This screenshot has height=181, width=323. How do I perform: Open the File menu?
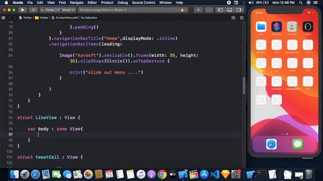tap(30, 3)
